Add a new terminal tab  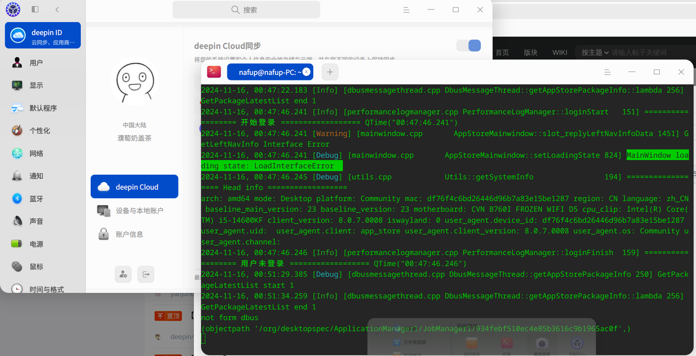(x=330, y=72)
